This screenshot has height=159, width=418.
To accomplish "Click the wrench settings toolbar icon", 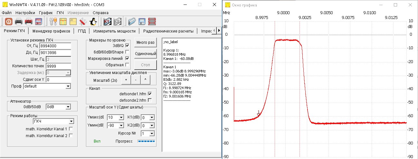I will coord(53,22).
